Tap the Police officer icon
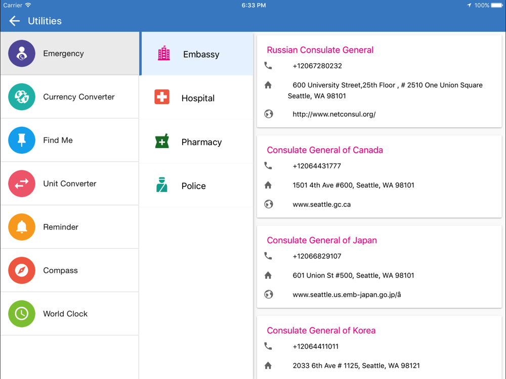The image size is (506, 379). (162, 184)
